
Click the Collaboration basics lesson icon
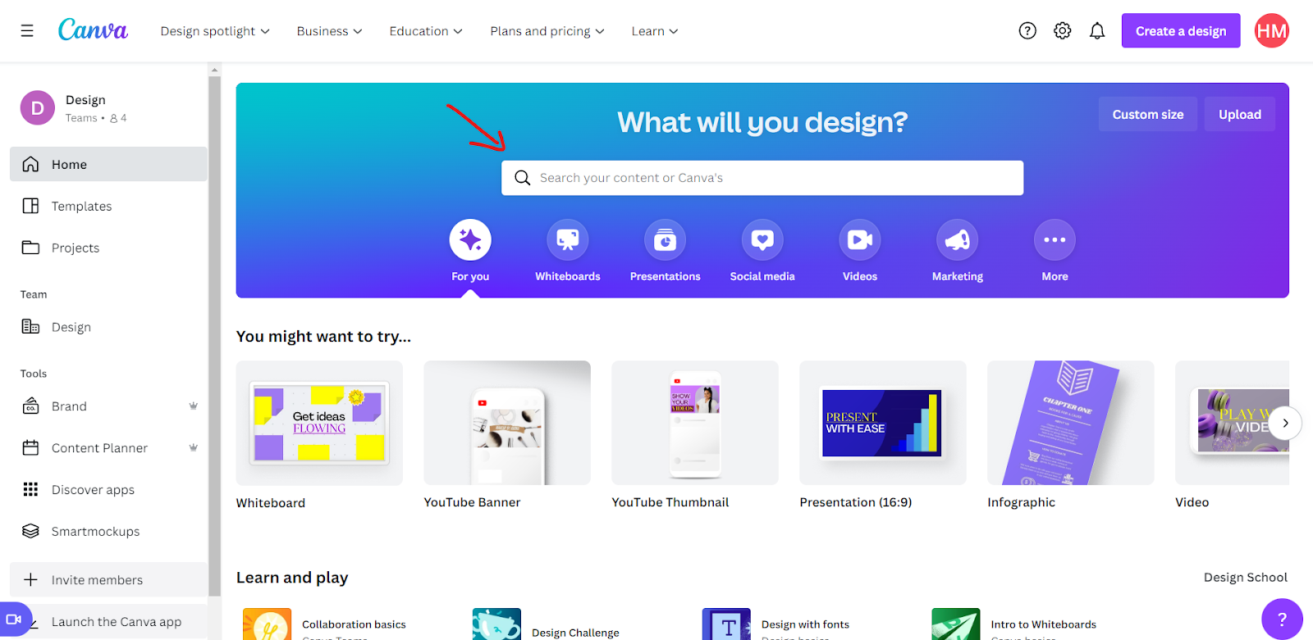click(x=267, y=624)
